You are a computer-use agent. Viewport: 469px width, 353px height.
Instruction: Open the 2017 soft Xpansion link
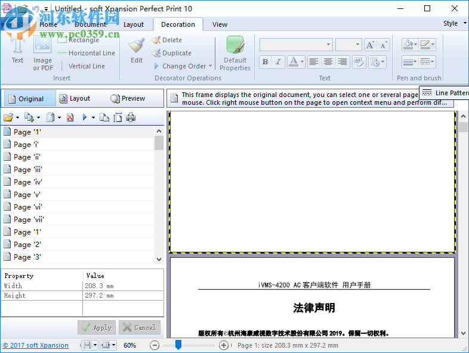pyautogui.click(x=36, y=345)
